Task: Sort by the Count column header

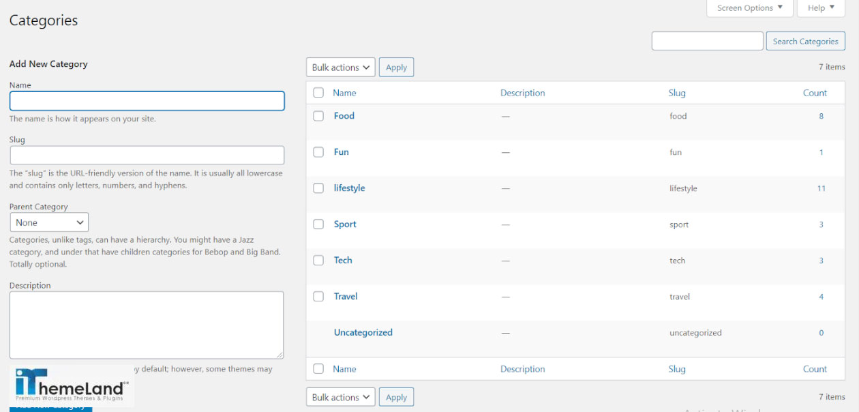Action: point(815,93)
